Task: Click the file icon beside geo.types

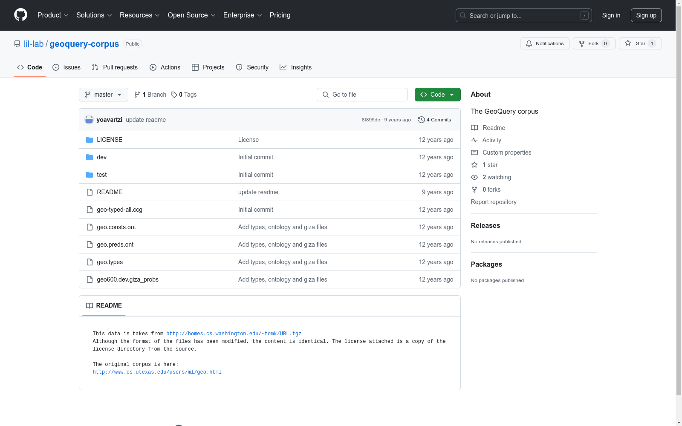Action: (x=90, y=262)
